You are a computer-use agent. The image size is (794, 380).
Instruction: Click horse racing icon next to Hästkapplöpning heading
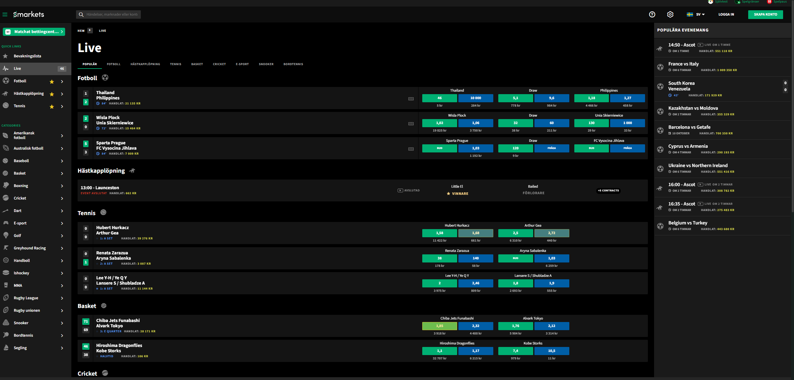coord(132,171)
